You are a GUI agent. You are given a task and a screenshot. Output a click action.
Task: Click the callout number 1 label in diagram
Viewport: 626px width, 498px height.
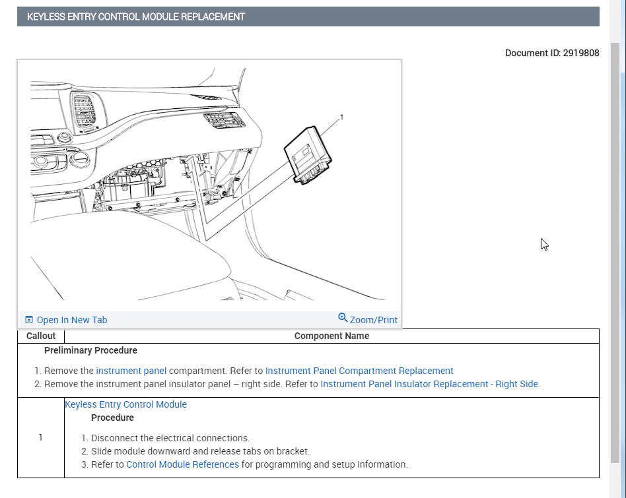[x=341, y=117]
